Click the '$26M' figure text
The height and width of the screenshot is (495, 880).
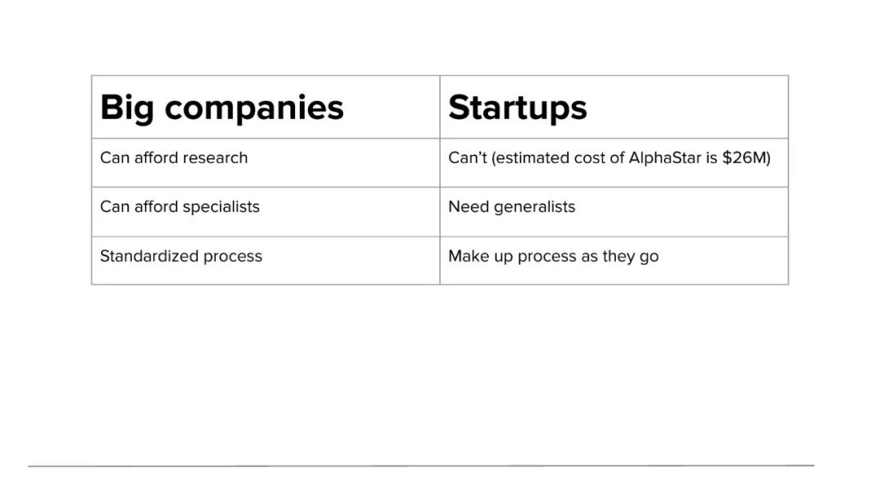tap(746, 158)
